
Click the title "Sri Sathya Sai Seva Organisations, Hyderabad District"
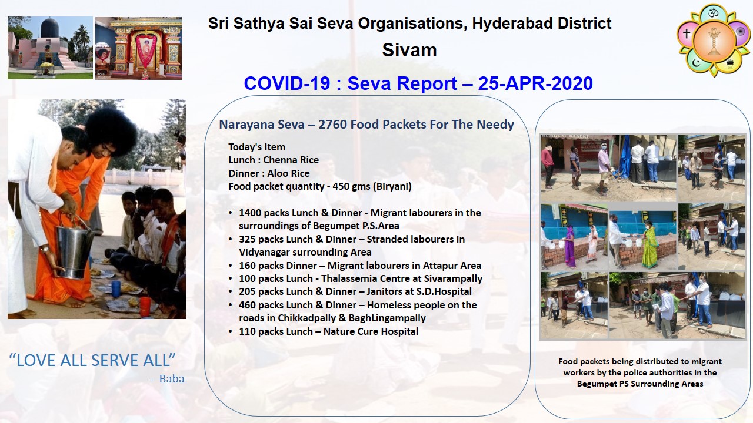[409, 23]
